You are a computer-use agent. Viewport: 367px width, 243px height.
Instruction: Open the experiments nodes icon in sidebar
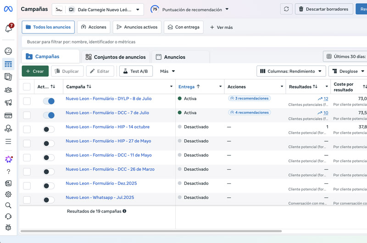point(8,128)
